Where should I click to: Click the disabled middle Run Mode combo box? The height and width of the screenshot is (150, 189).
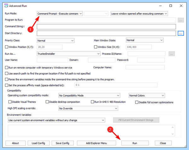[96, 14]
